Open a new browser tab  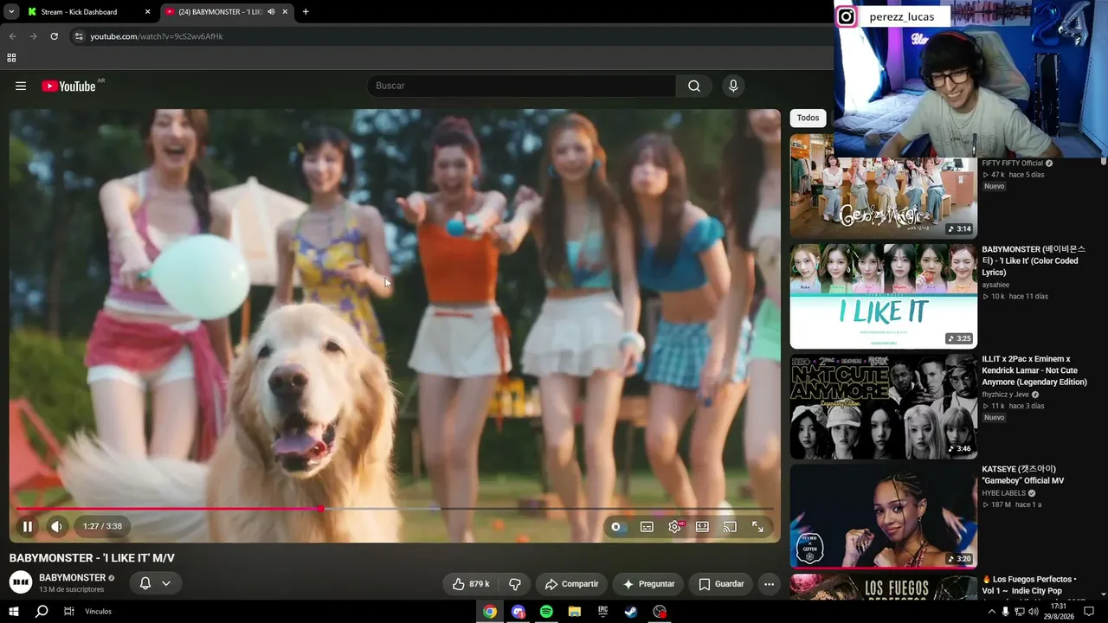(x=306, y=12)
